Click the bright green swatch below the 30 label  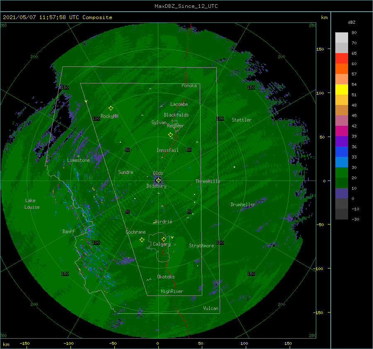click(342, 172)
